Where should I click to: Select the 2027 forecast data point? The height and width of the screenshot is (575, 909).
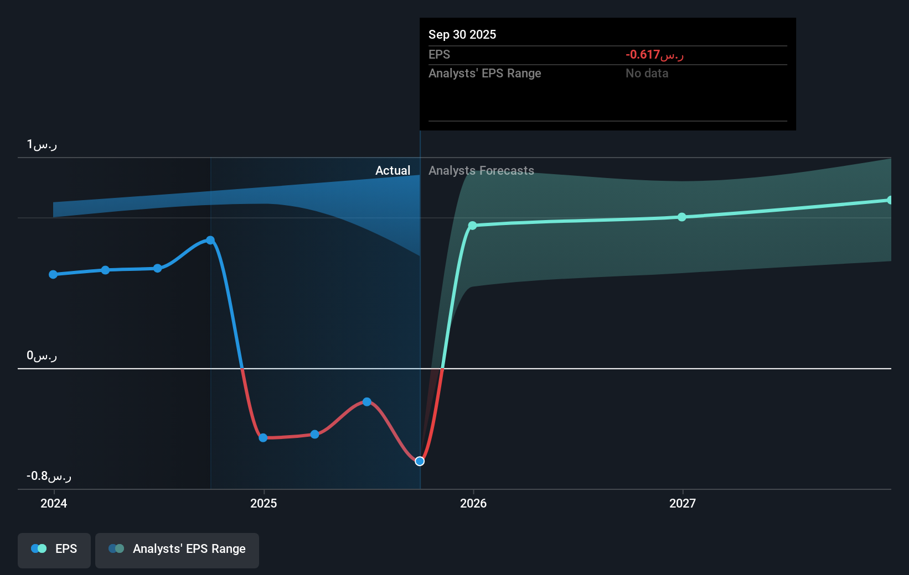(x=681, y=217)
